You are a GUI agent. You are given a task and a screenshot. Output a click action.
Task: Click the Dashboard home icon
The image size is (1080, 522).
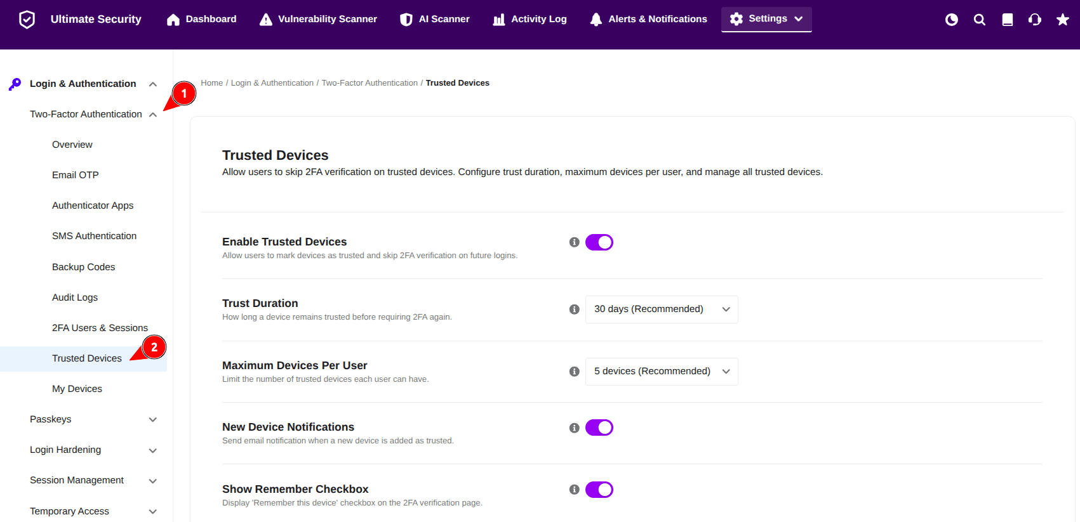173,20
